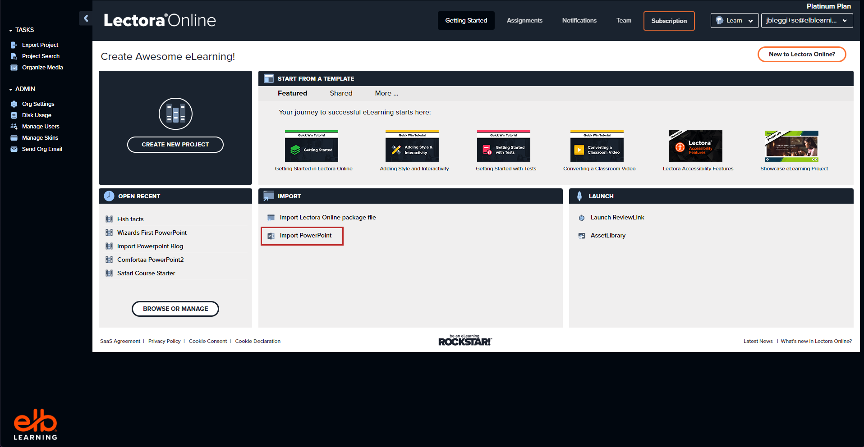Click the Safari Course Starter project icon
Screen dimensions: 864x447
click(x=109, y=273)
